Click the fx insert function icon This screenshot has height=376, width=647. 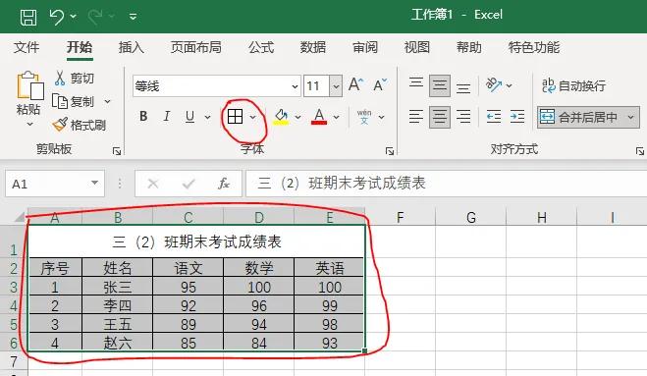click(x=224, y=184)
